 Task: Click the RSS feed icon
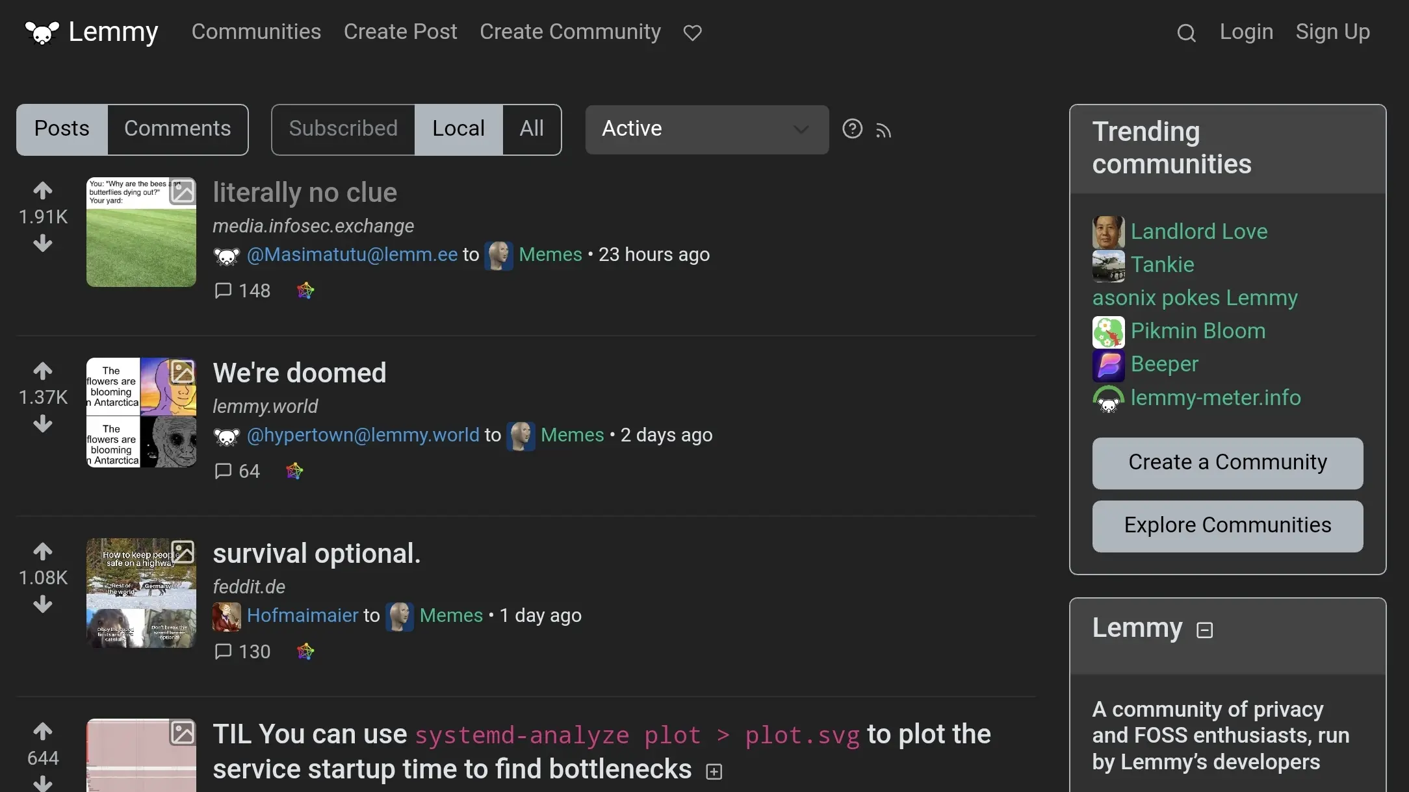click(883, 130)
